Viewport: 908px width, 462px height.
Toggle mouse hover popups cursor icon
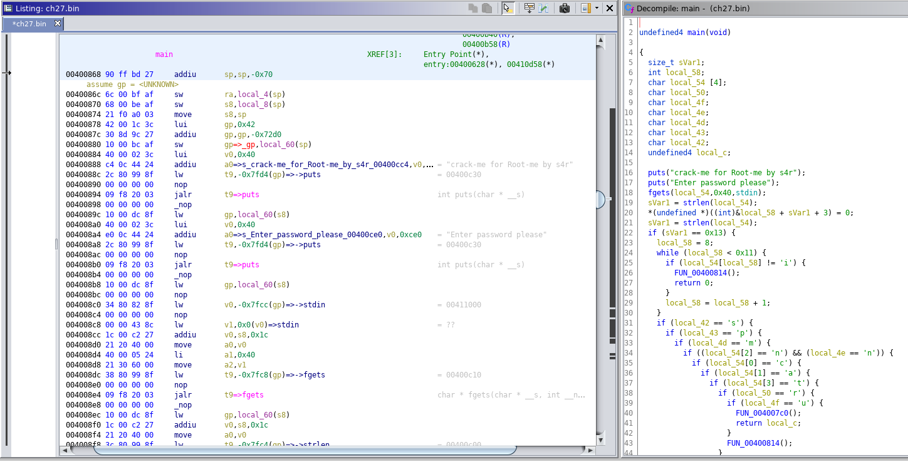click(x=508, y=8)
